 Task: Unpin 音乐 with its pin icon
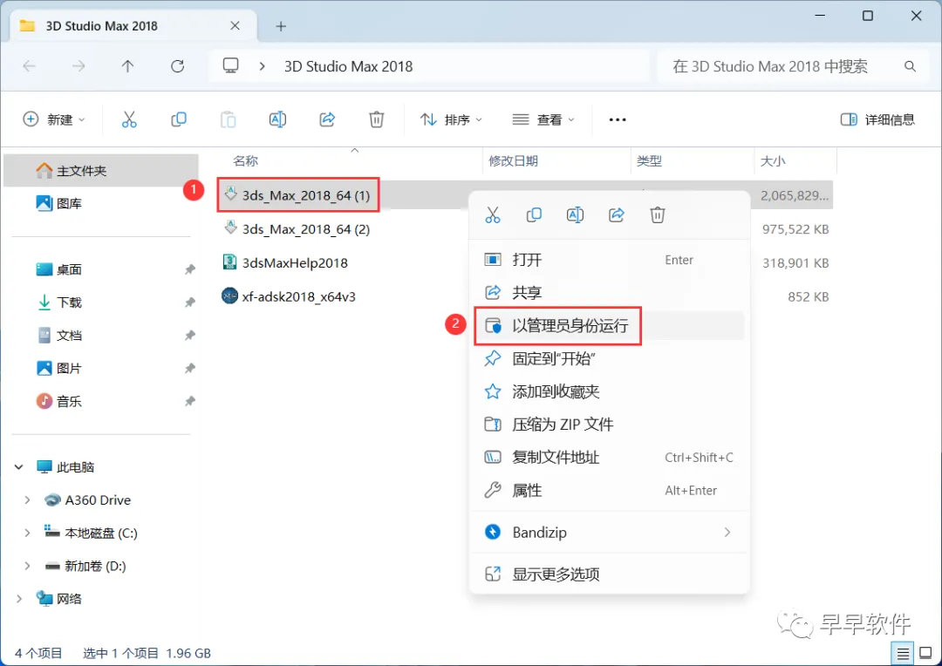point(190,401)
